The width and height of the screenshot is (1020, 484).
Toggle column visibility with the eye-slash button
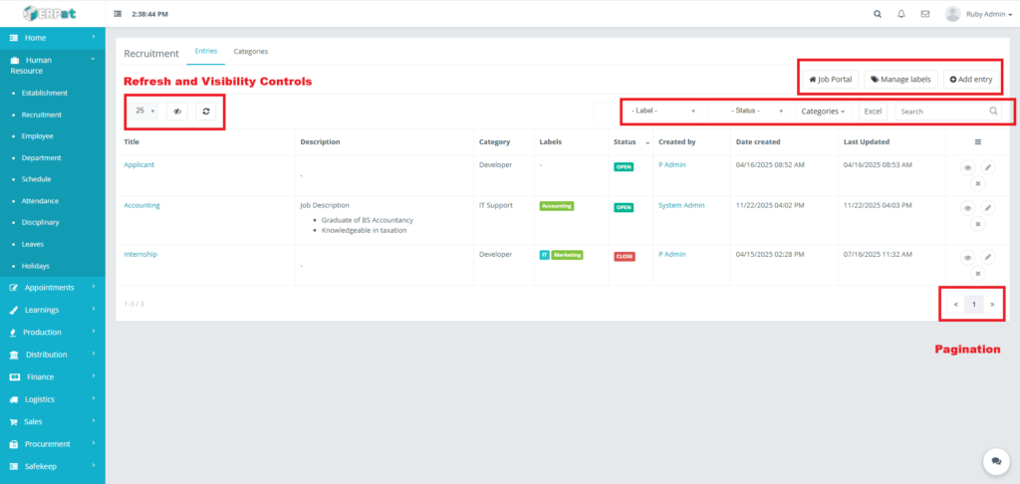(x=177, y=112)
